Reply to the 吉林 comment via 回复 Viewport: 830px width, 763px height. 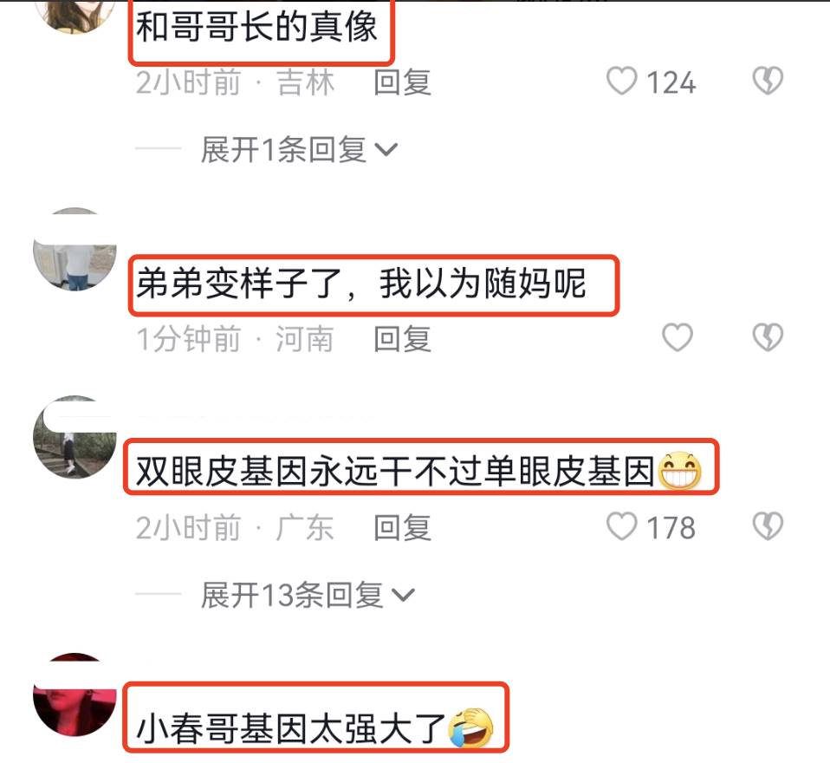(x=402, y=82)
